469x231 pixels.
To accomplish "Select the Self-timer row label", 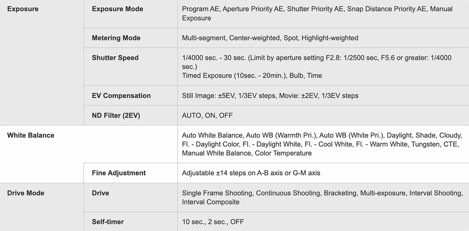I will pos(108,221).
